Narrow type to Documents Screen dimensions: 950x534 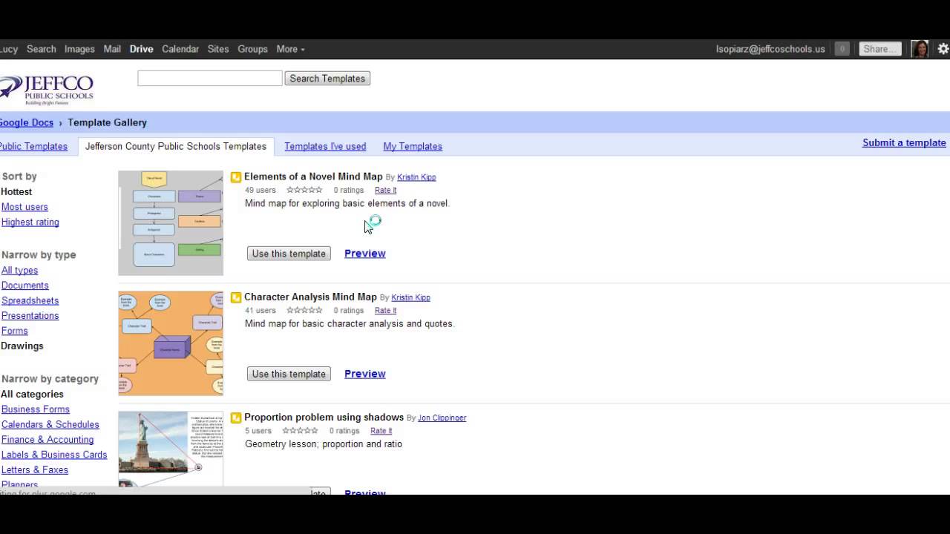(x=25, y=286)
